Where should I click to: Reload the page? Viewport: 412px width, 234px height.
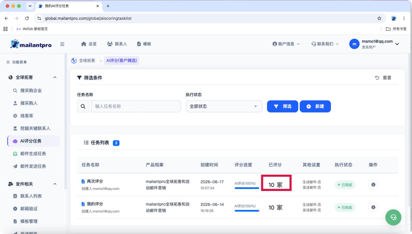click(x=27, y=18)
